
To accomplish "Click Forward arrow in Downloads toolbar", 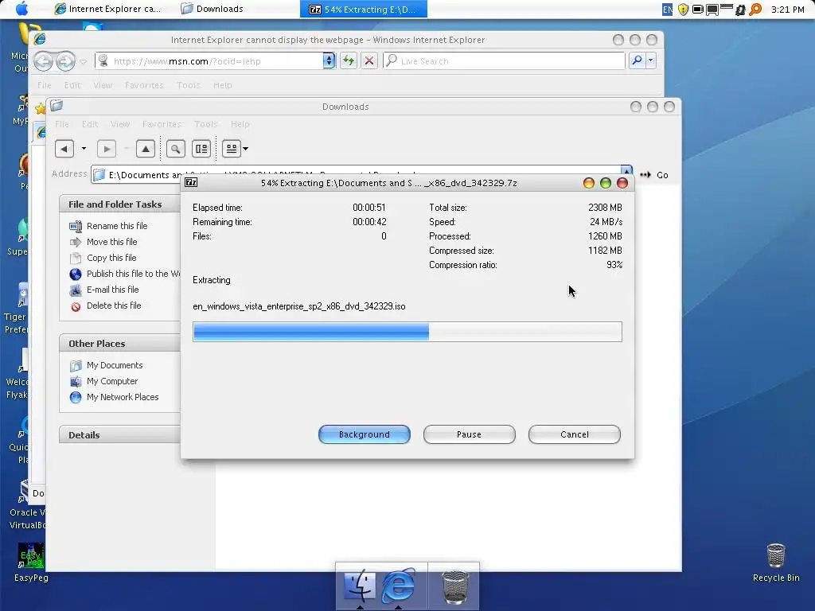I will point(107,149).
